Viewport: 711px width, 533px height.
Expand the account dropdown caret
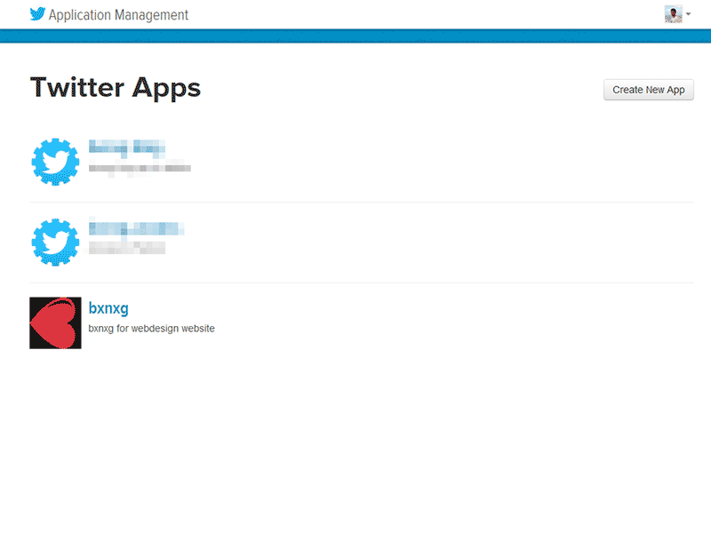(x=688, y=14)
